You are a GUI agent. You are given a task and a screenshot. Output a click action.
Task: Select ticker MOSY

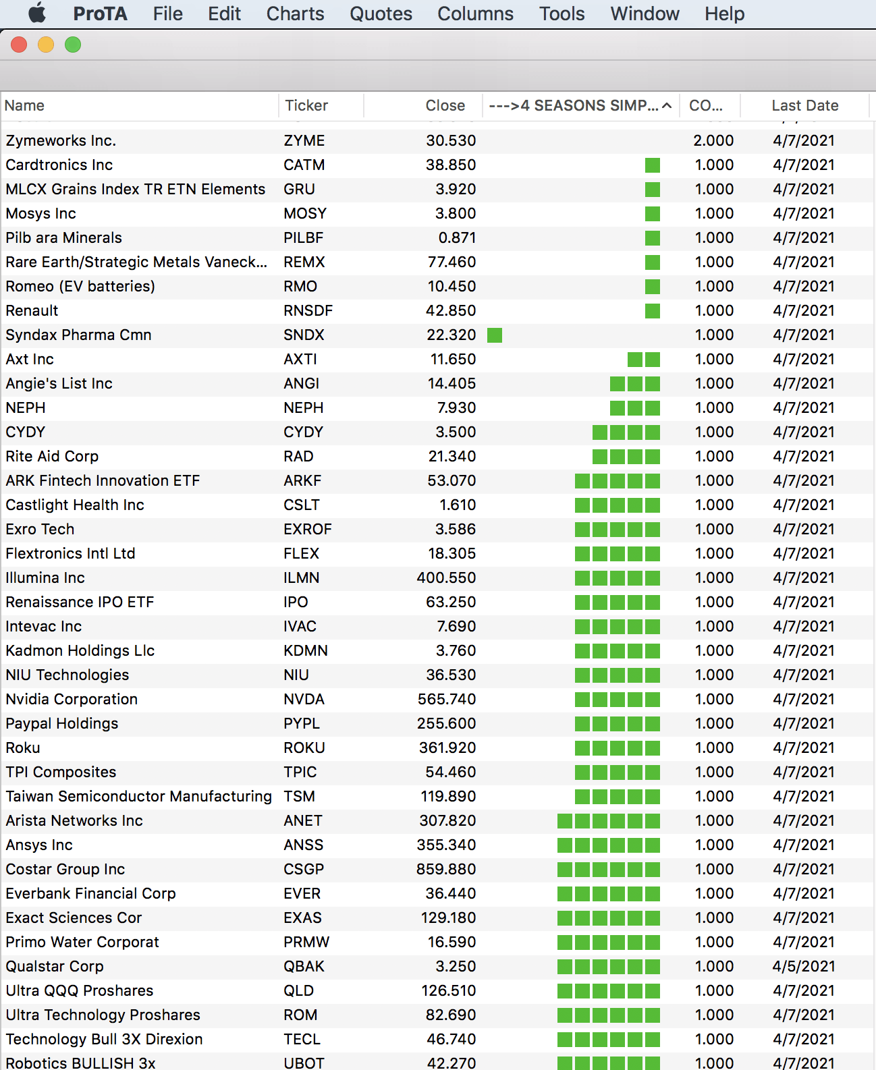coord(305,213)
